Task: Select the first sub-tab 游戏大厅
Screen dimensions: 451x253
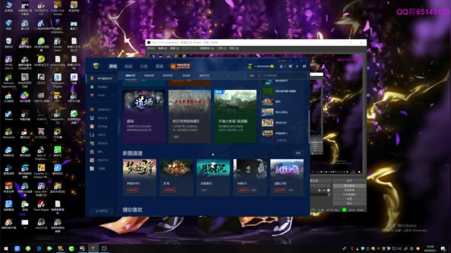Action: tap(130, 76)
